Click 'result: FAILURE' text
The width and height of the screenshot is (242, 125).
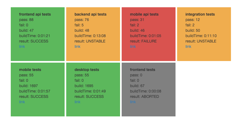[143, 41]
